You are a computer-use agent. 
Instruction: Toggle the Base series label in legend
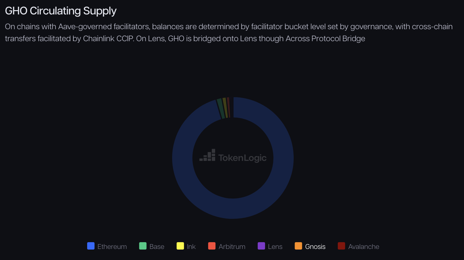click(157, 246)
